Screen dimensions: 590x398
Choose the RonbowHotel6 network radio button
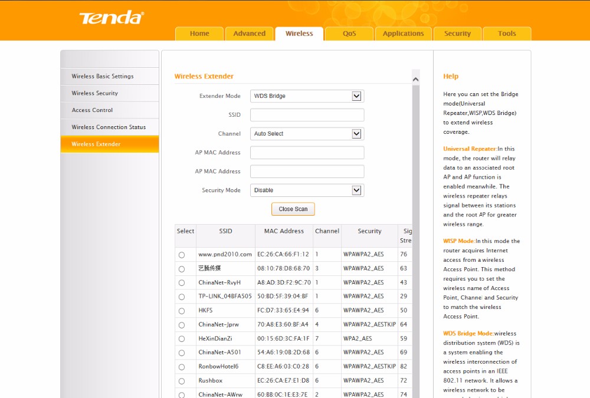pyautogui.click(x=182, y=367)
